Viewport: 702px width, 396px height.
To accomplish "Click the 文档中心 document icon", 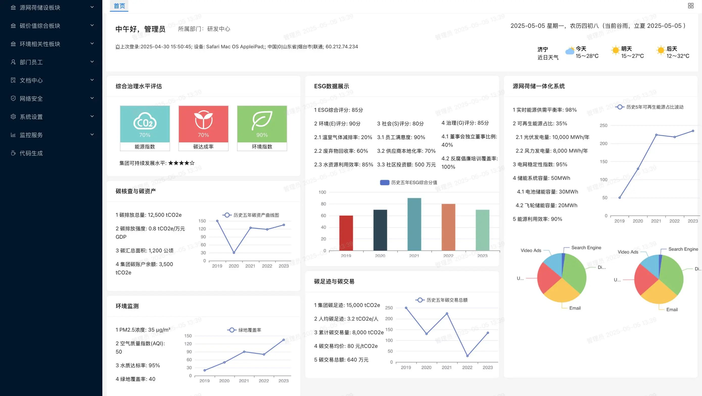I will click(x=13, y=80).
